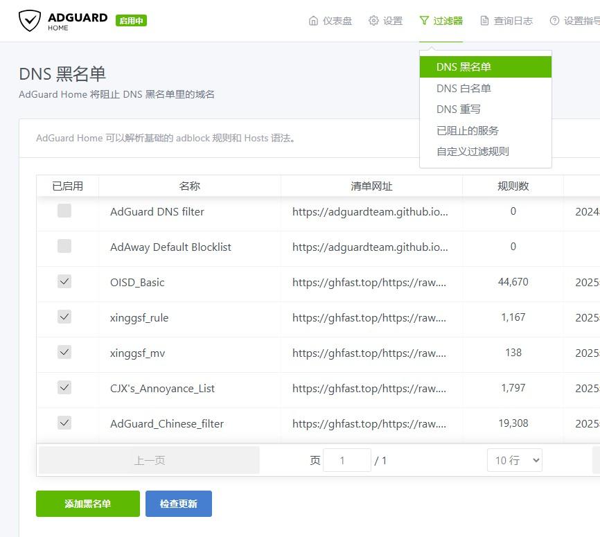
Task: Click the setup guide question mark icon
Action: click(554, 21)
